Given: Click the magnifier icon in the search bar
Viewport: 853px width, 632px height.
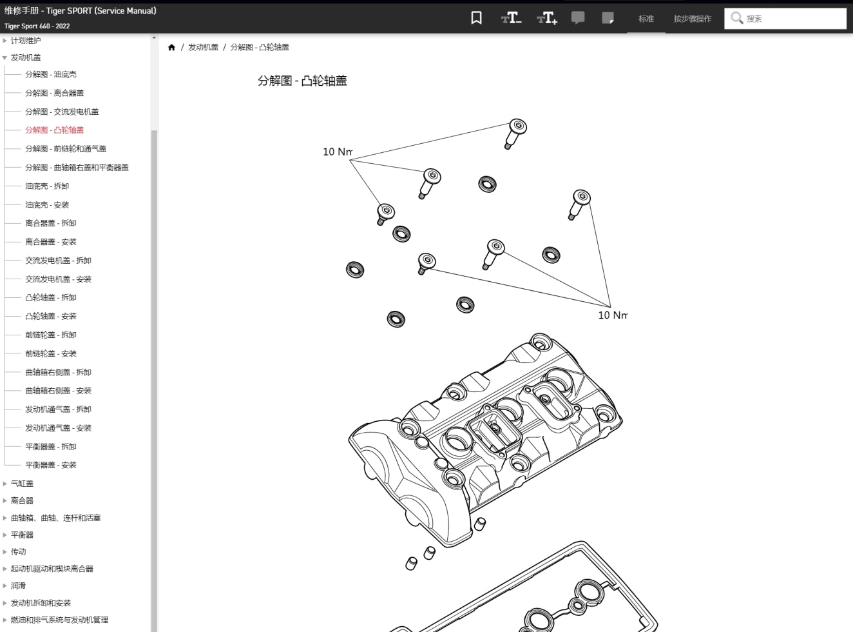Looking at the screenshot, I should [736, 19].
